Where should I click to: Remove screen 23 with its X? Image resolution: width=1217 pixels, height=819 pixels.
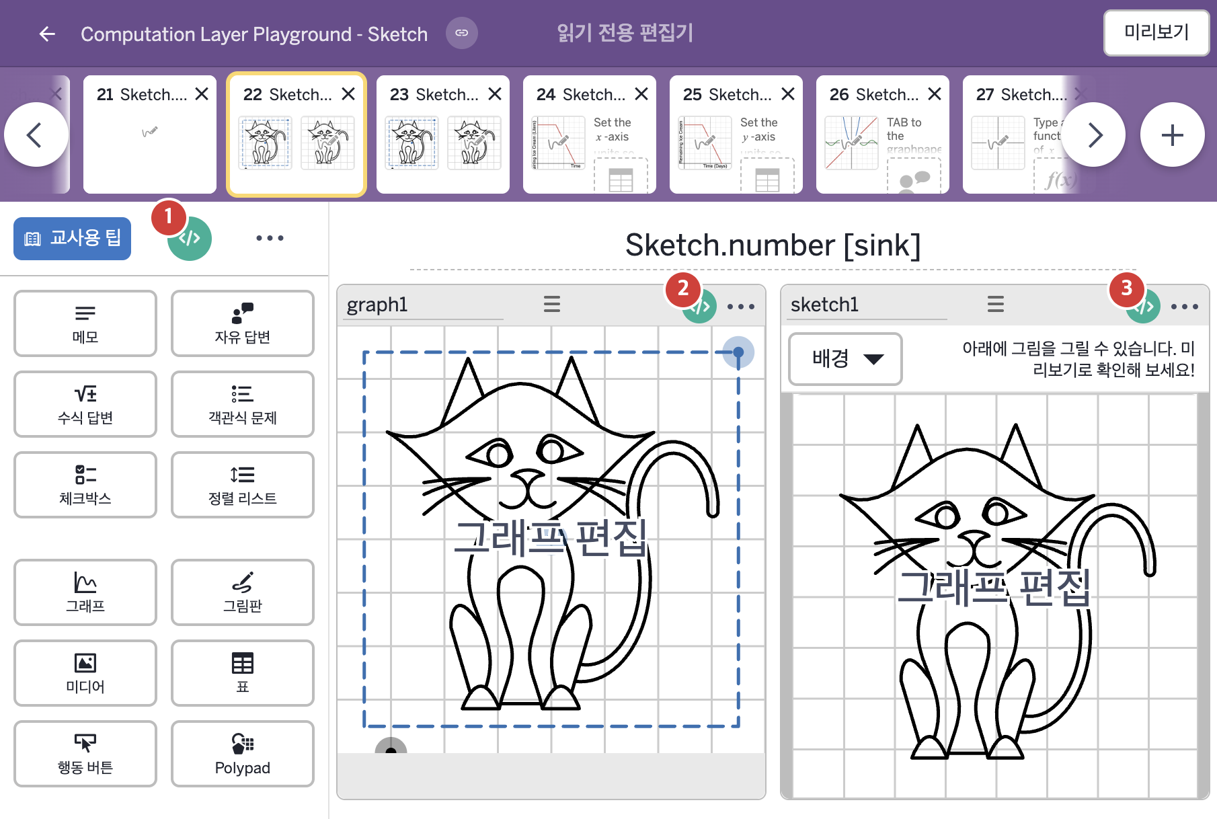(x=495, y=94)
